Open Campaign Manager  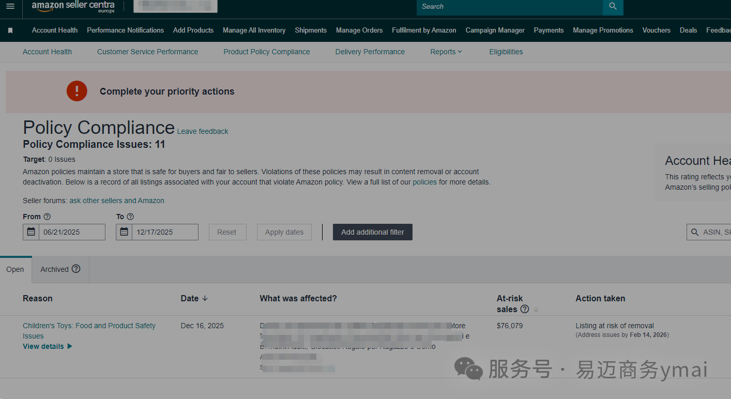pos(495,30)
